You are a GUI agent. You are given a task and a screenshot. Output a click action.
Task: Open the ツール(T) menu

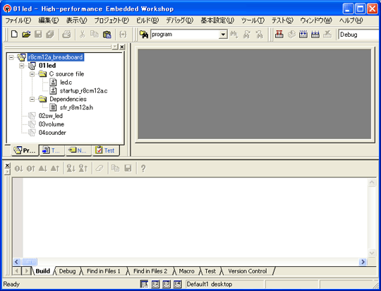coord(253,20)
